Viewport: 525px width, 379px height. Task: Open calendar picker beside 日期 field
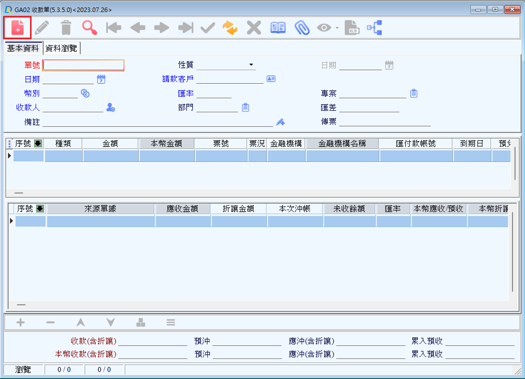coord(101,79)
